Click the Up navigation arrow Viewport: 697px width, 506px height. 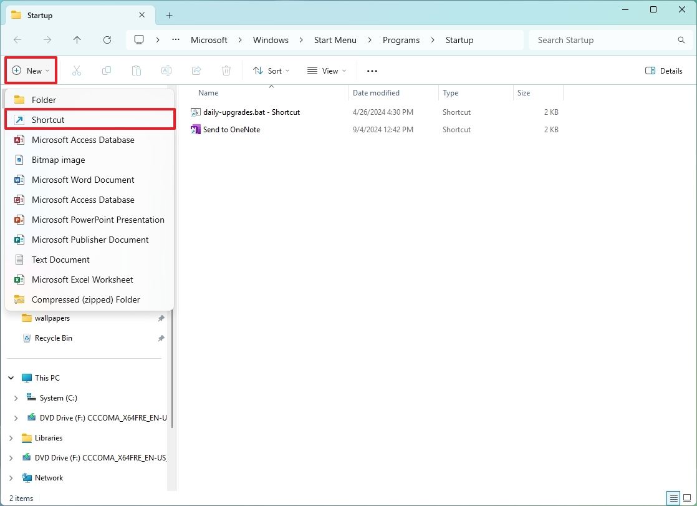(77, 39)
